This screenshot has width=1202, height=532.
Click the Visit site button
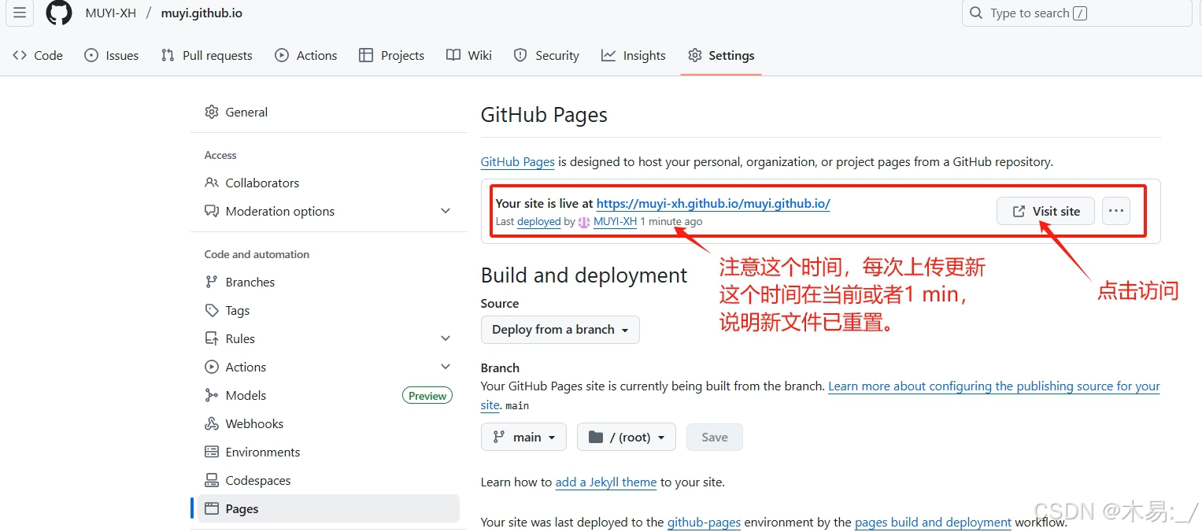[1045, 211]
